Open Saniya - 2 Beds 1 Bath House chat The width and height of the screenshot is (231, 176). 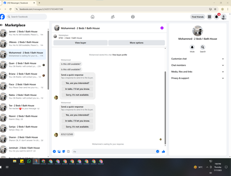tap(23, 128)
